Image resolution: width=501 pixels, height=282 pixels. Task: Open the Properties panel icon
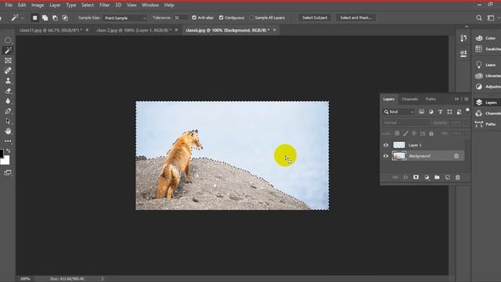pyautogui.click(x=463, y=53)
